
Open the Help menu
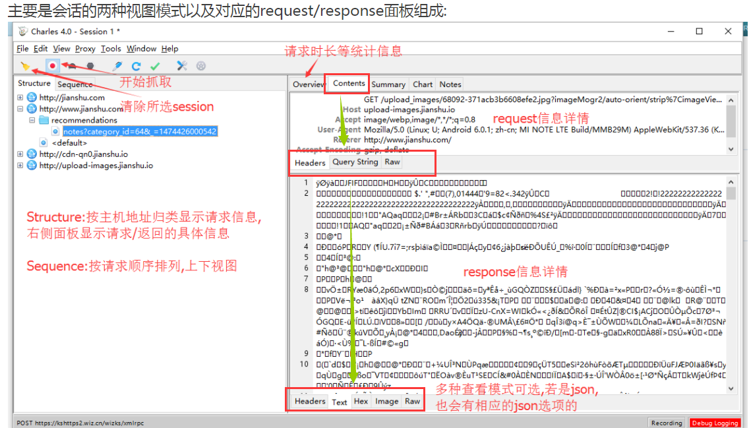(x=169, y=48)
